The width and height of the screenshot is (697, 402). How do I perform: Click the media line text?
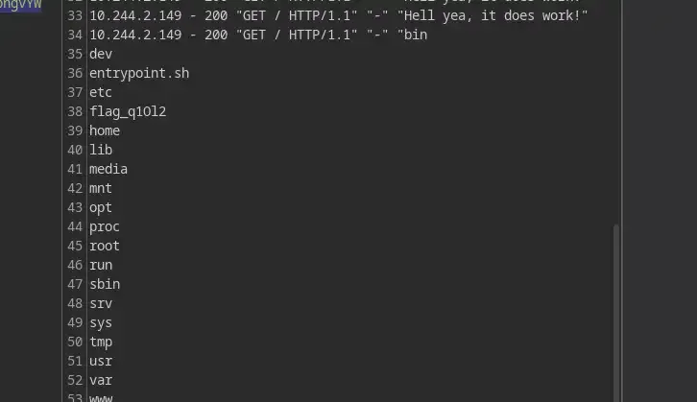108,169
